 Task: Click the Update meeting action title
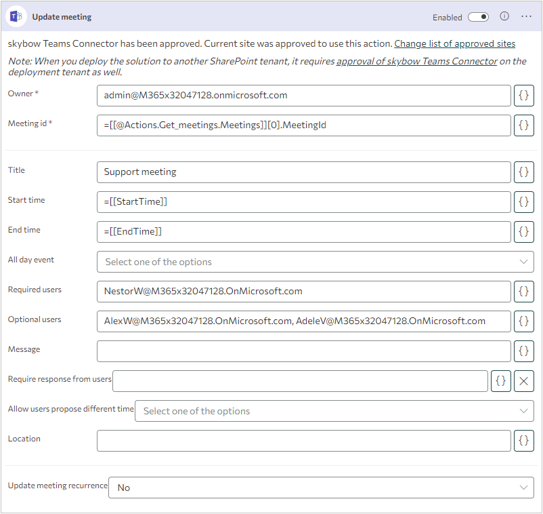click(62, 17)
